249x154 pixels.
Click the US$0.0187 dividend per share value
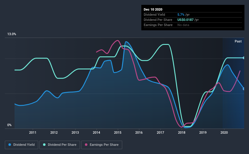tap(186, 20)
